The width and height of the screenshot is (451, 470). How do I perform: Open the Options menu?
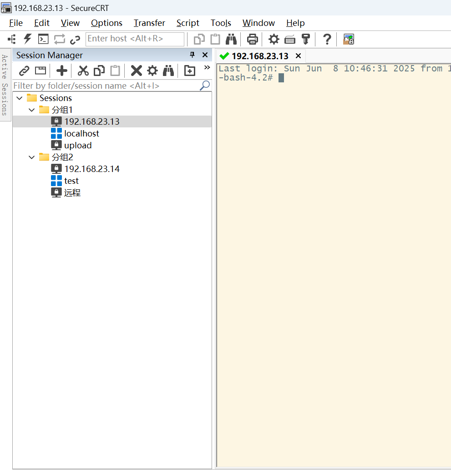(x=106, y=23)
